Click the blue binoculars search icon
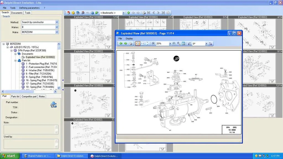283x159 pixels. 78,13
